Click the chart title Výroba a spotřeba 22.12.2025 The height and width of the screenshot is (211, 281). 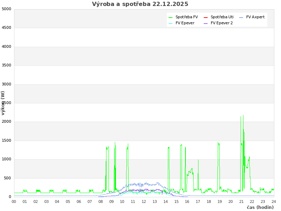[x=140, y=4]
